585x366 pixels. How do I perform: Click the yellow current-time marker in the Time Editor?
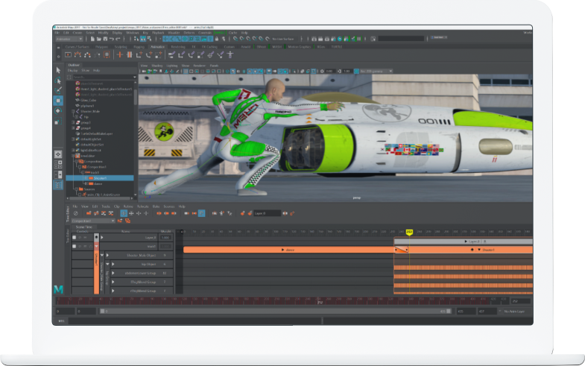coord(410,233)
